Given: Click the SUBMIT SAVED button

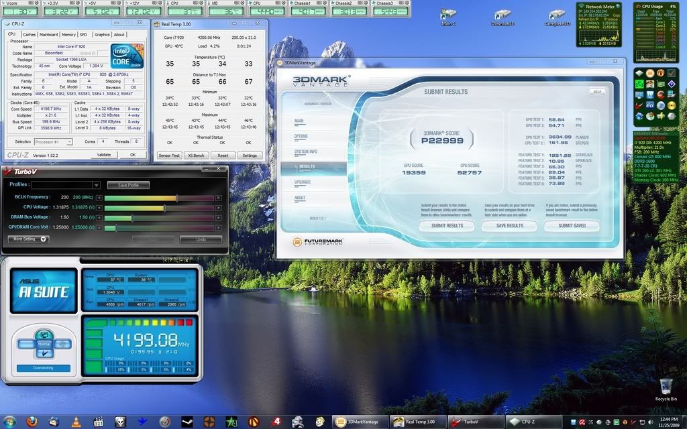Looking at the screenshot, I should tap(572, 225).
